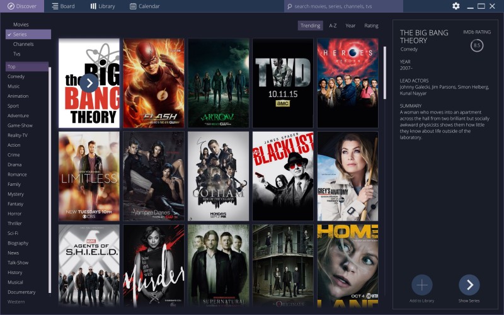Sort series A-Z
The height and width of the screenshot is (315, 504).
(333, 26)
